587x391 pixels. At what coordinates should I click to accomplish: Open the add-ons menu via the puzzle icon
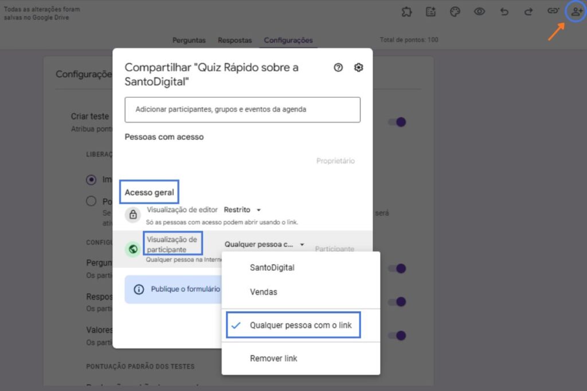point(407,11)
